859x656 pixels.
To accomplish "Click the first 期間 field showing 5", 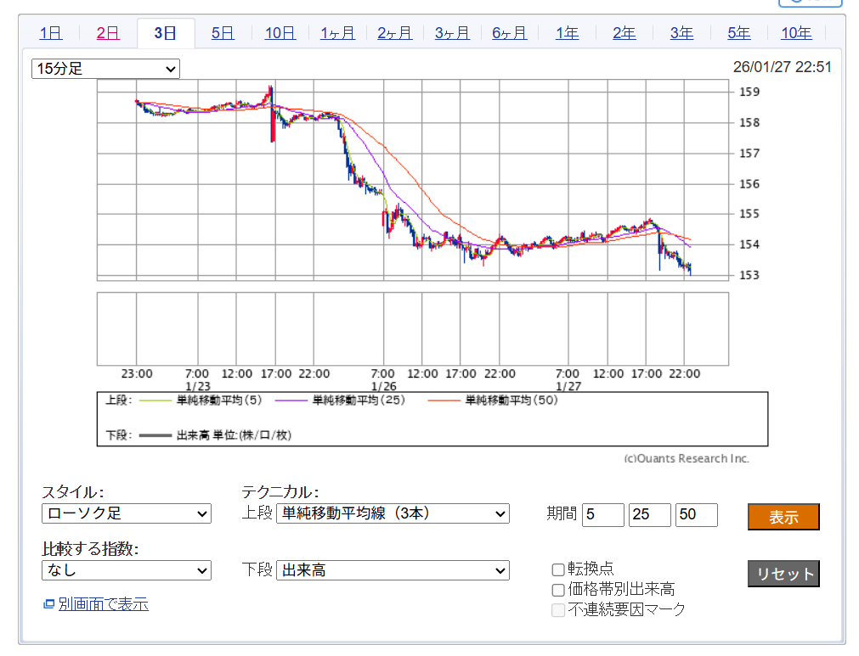I will [x=602, y=514].
